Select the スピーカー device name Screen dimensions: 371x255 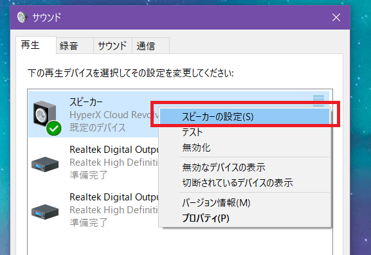pos(86,102)
